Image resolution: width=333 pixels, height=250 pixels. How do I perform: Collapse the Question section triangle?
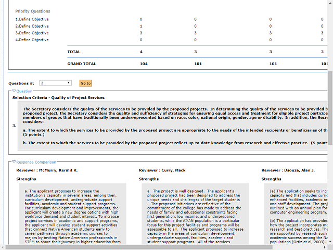tap(14, 91)
